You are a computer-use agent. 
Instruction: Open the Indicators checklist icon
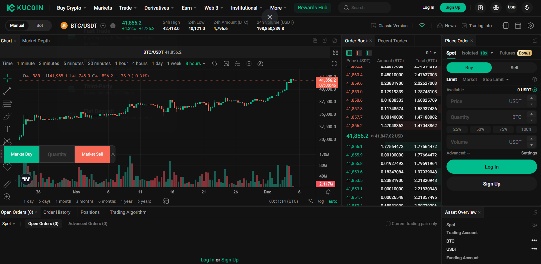(237, 64)
